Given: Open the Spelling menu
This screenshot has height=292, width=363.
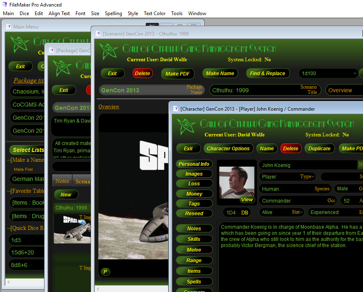Looking at the screenshot, I should 113,13.
